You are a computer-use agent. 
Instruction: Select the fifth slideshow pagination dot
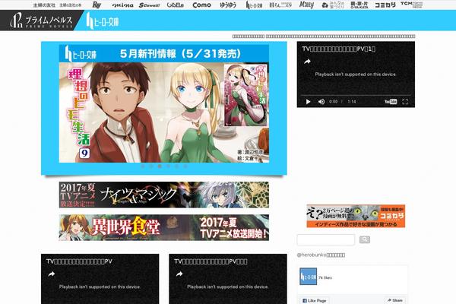click(176, 166)
